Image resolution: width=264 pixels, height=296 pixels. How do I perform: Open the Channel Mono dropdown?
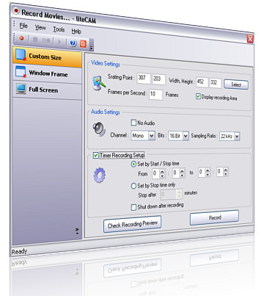coord(152,136)
